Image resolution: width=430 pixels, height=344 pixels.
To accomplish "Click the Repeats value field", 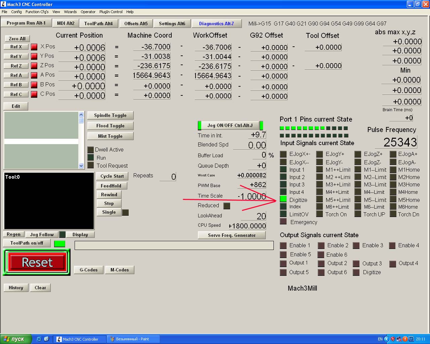I will [x=168, y=176].
